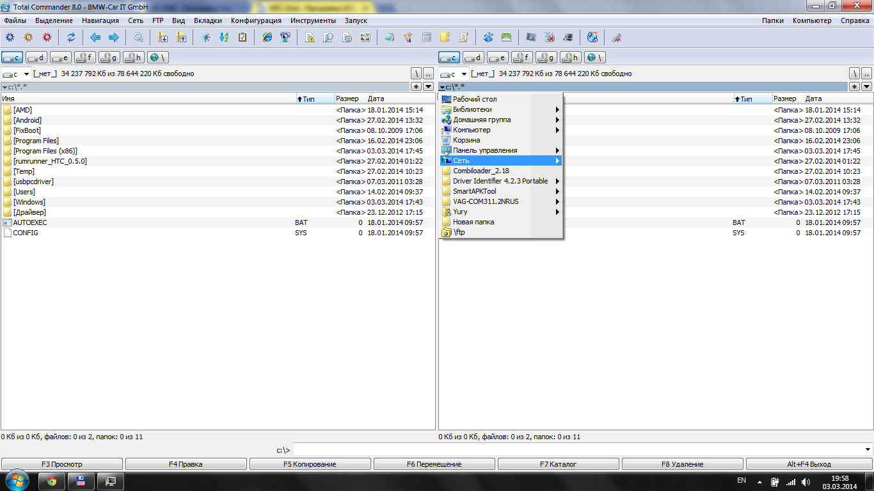
Task: Launch Internet Explorer from the toolbar
Action: coord(267,37)
